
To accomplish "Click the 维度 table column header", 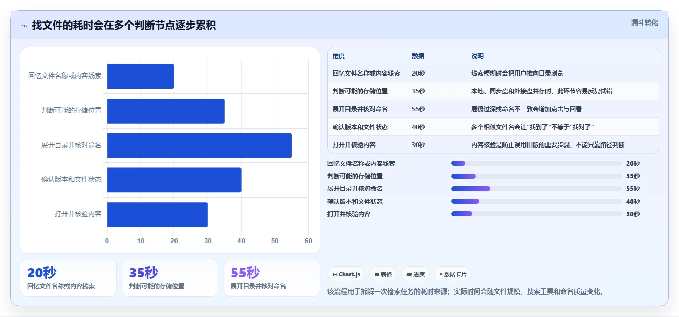I will (338, 56).
